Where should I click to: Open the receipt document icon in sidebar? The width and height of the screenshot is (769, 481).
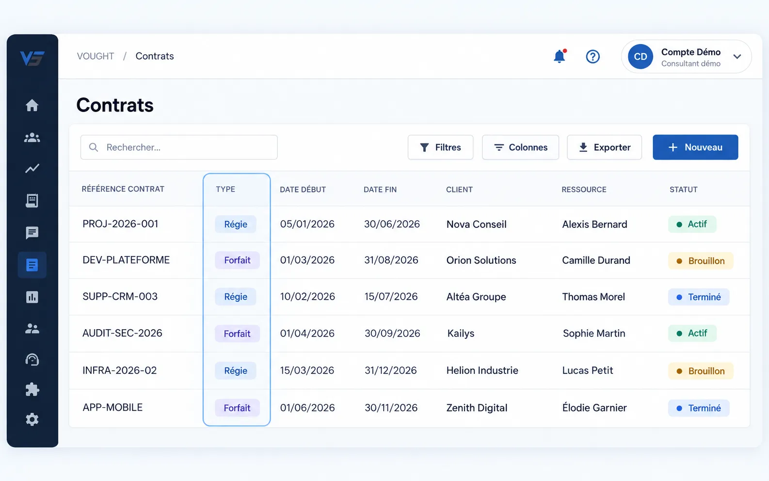point(32,201)
